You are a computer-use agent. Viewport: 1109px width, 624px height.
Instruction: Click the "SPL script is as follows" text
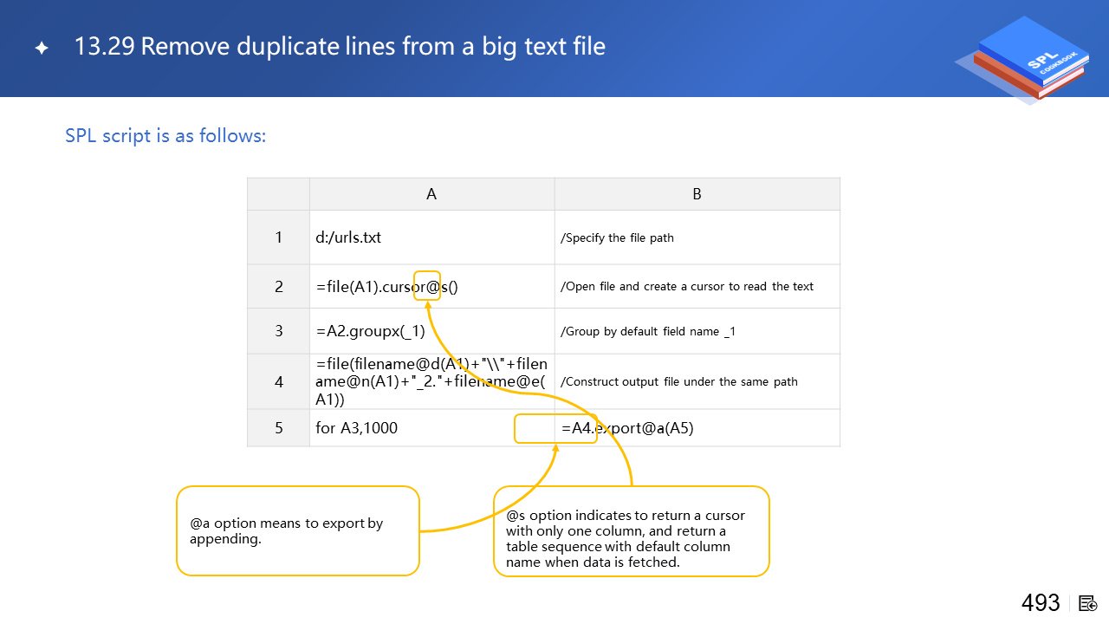coord(165,136)
